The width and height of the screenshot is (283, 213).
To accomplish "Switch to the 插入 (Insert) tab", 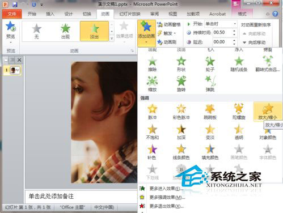I will pyautogui.click(x=50, y=14).
